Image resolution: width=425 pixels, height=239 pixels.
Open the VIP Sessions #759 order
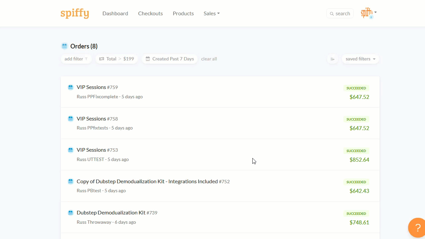click(97, 87)
